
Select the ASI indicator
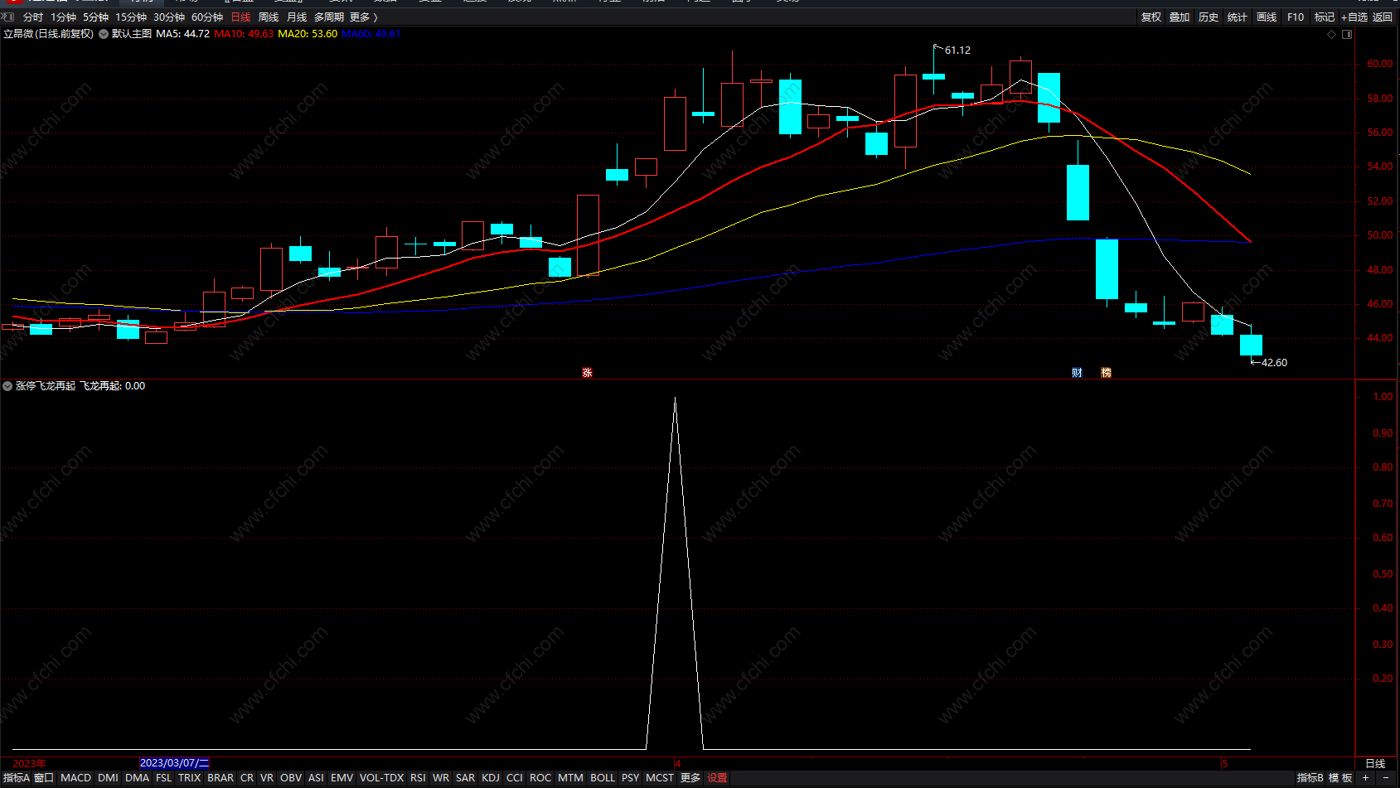(316, 778)
